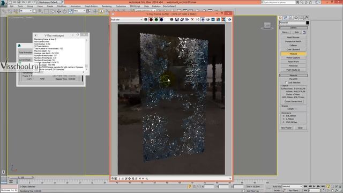Open the Workspace Default dropdown
The height and width of the screenshot is (193, 343).
pos(50,2)
